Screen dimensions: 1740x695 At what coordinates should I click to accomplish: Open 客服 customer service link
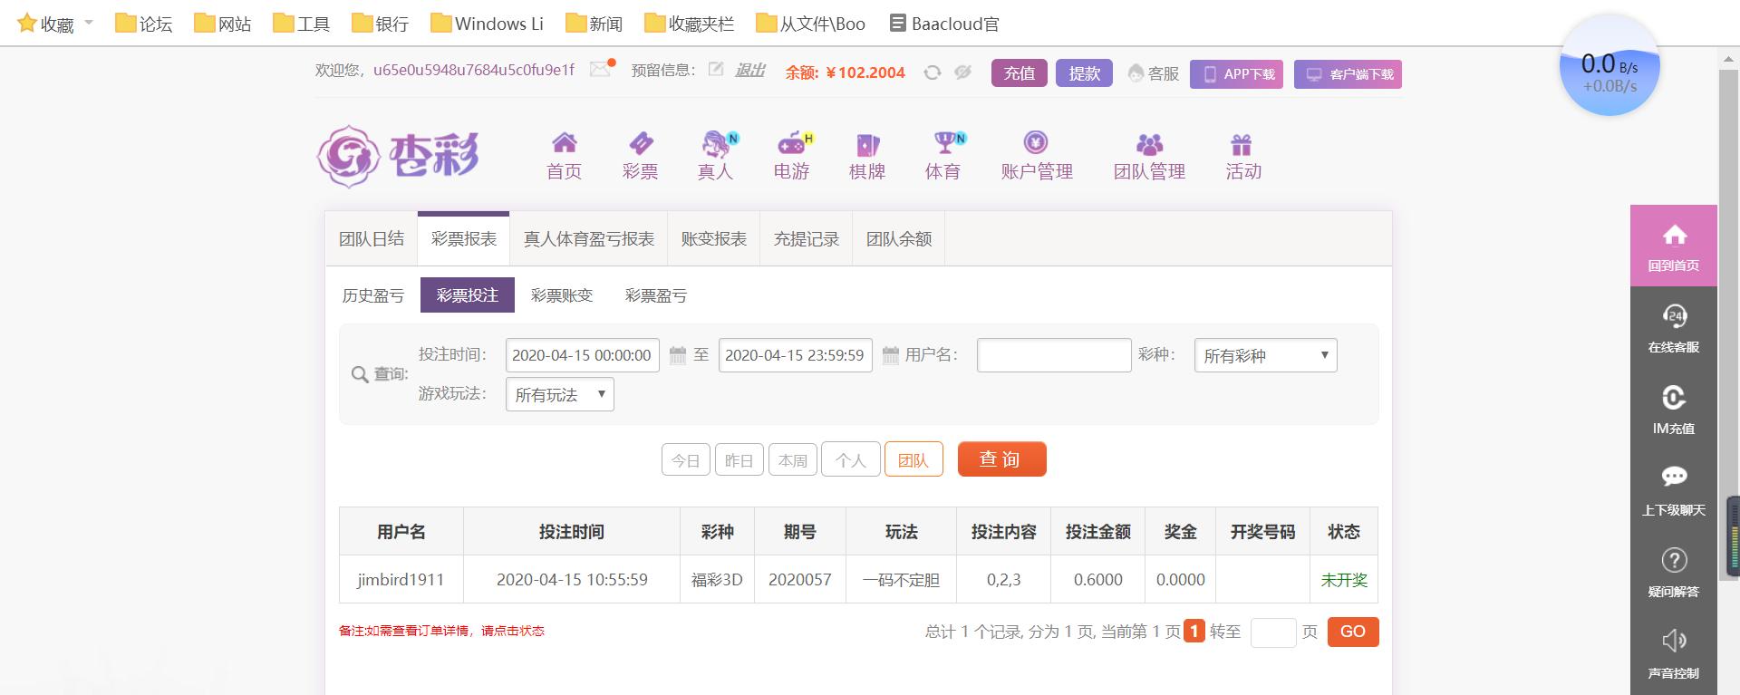1154,73
